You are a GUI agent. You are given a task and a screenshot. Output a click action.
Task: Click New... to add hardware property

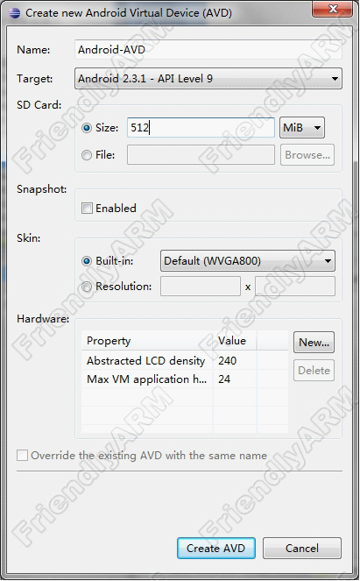314,343
